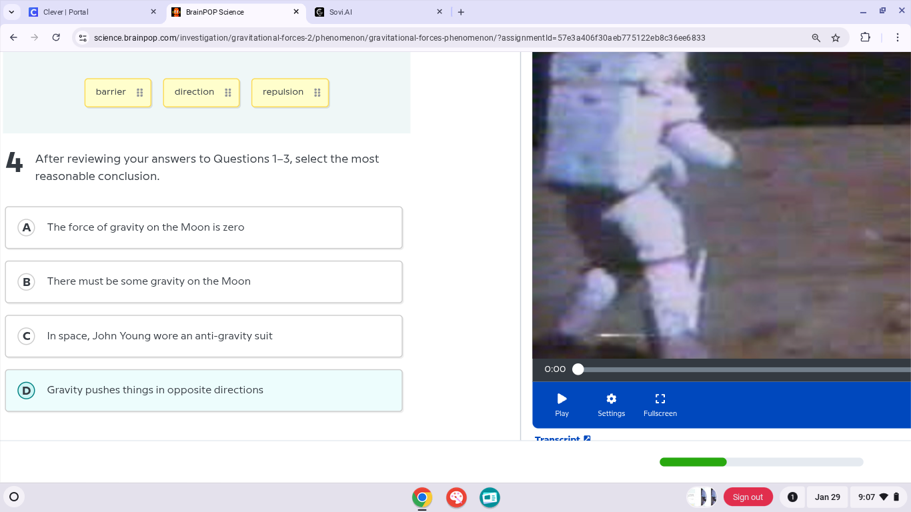Open the browser Extensions icon
This screenshot has width=911, height=512.
pyautogui.click(x=865, y=38)
